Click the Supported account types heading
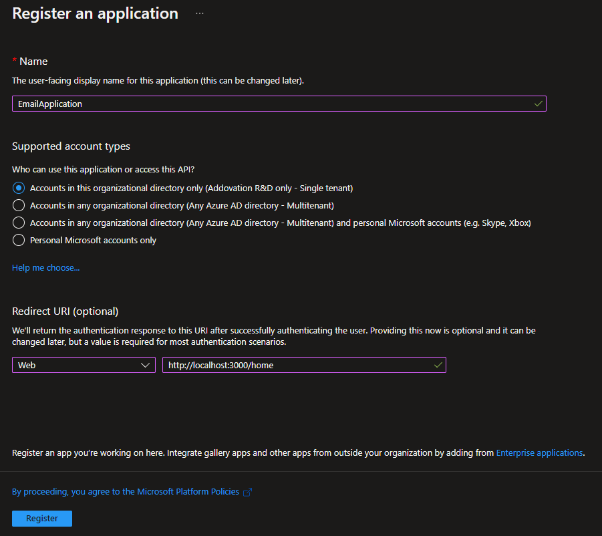The image size is (602, 536). click(71, 146)
